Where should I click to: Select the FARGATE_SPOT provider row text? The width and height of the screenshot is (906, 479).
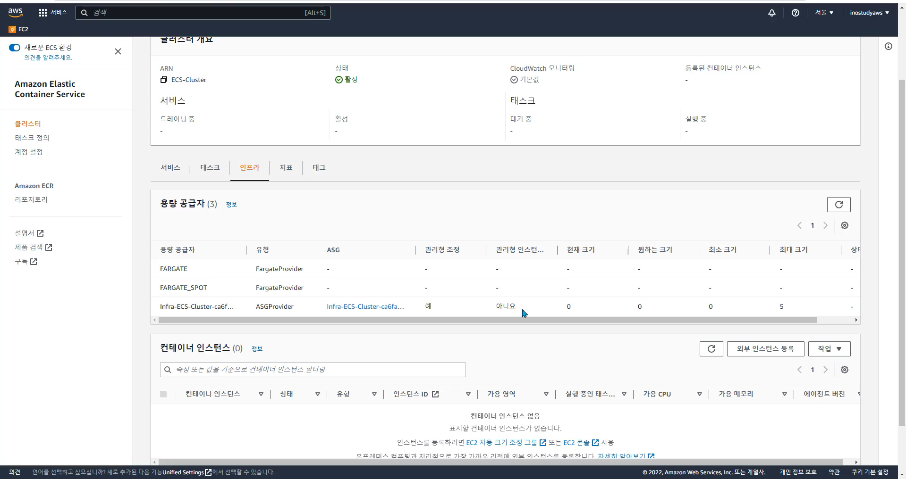[184, 288]
